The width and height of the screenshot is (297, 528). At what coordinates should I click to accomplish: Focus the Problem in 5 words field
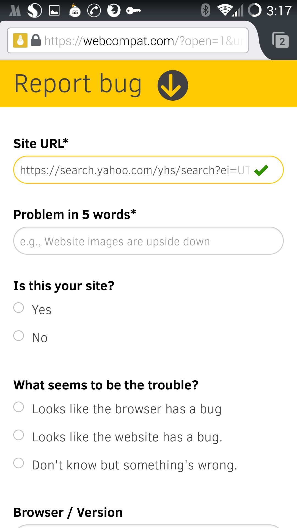click(x=148, y=241)
